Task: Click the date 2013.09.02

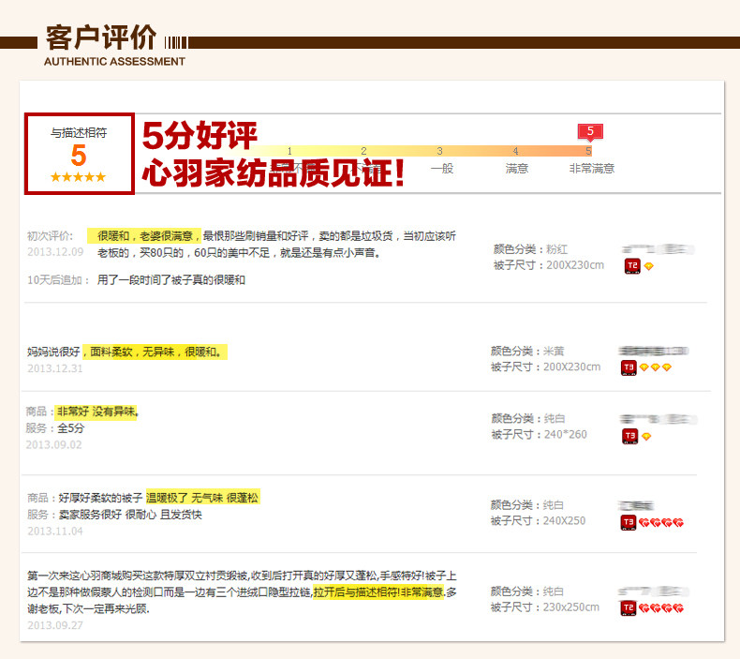Action: [53, 445]
